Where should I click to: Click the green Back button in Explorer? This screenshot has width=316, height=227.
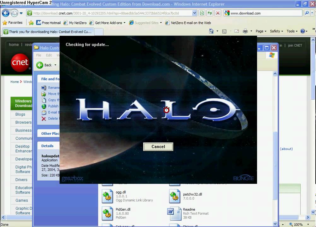[44, 65]
